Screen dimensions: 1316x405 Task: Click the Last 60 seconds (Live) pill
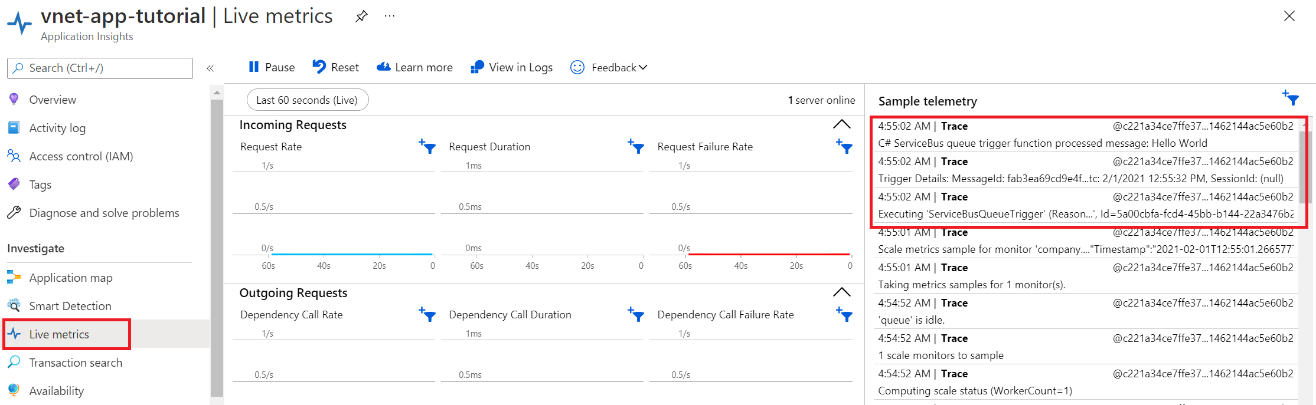click(x=307, y=99)
